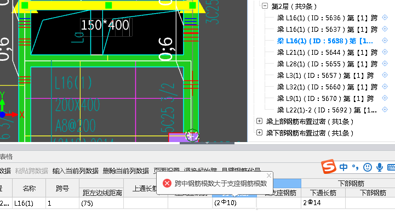The height and width of the screenshot is (215, 395).
Task: Toggle Sogou Chinese/English mode 中 icon
Action: point(344,167)
